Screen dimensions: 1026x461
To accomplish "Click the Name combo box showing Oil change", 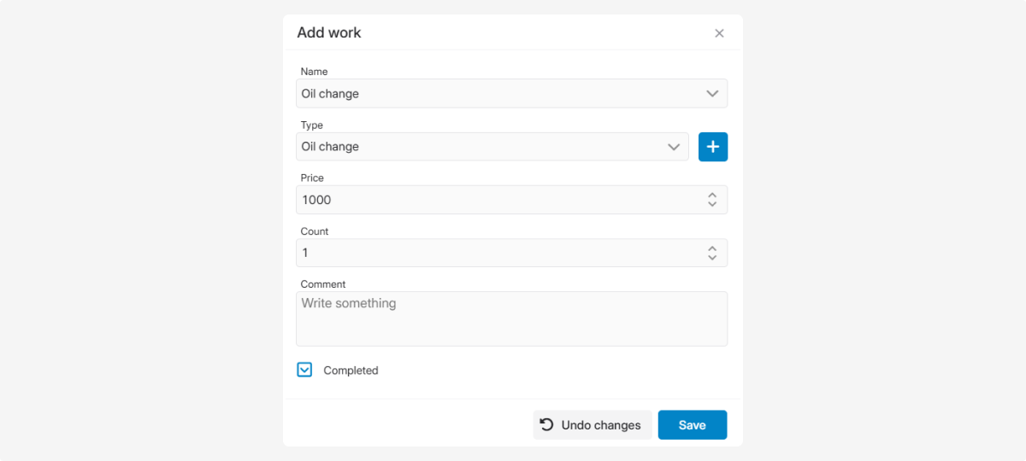I will click(496, 94).
